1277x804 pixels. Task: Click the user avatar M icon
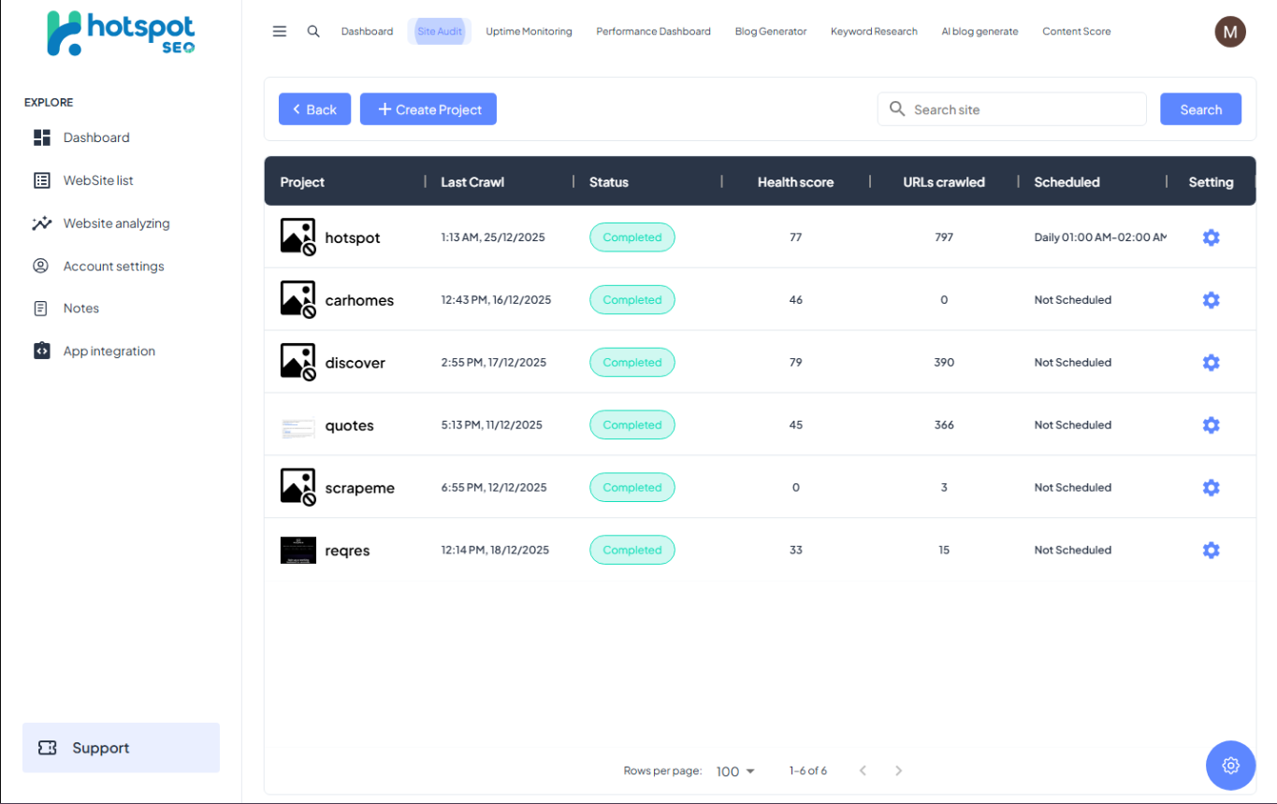(1229, 32)
